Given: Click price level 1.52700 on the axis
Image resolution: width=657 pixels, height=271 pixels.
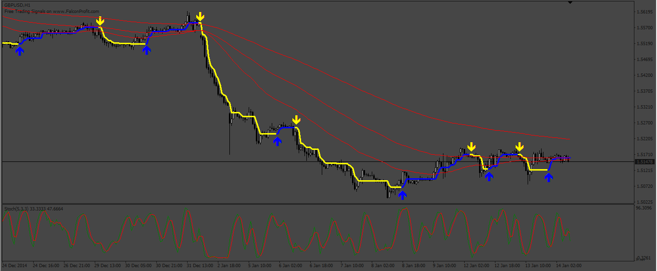Looking at the screenshot, I should 644,123.
